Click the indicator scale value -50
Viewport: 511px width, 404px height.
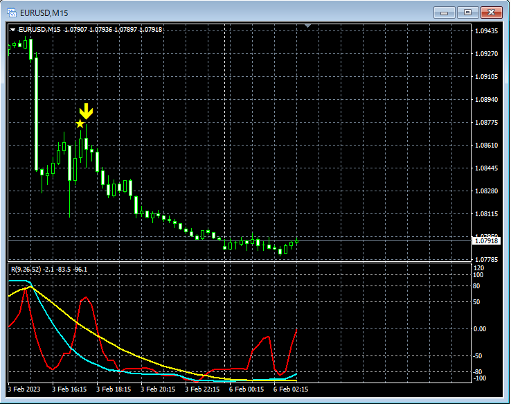[x=478, y=356]
